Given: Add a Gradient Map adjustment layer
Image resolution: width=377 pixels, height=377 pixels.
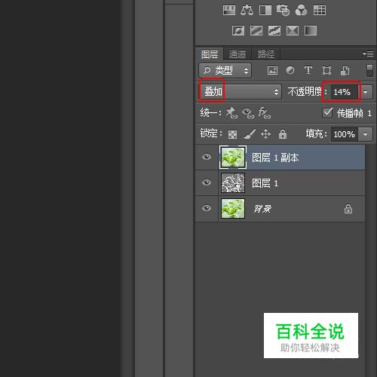Looking at the screenshot, I should (311, 31).
